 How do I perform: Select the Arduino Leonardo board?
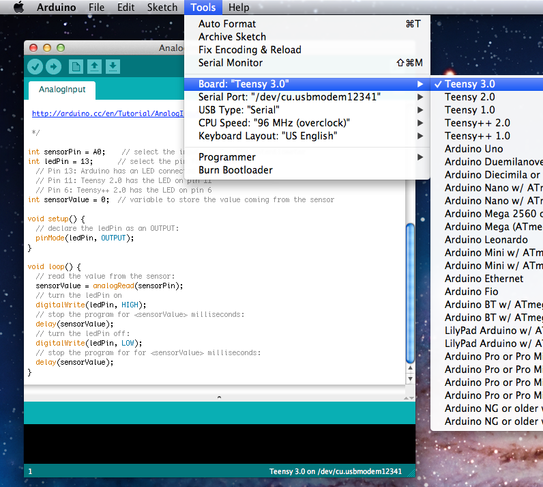[486, 240]
